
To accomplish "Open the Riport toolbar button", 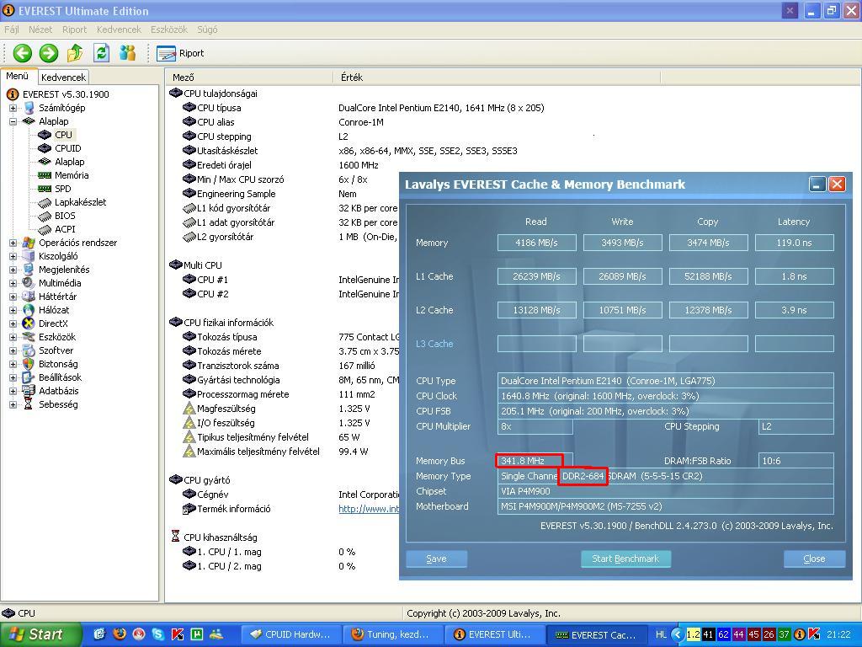I will pos(180,53).
